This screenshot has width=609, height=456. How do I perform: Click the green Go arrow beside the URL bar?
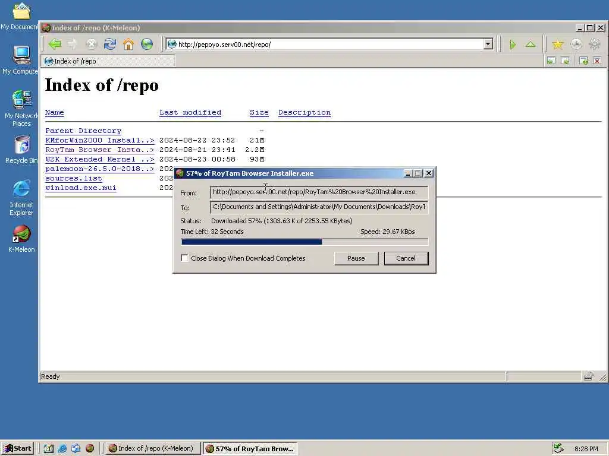click(x=513, y=45)
